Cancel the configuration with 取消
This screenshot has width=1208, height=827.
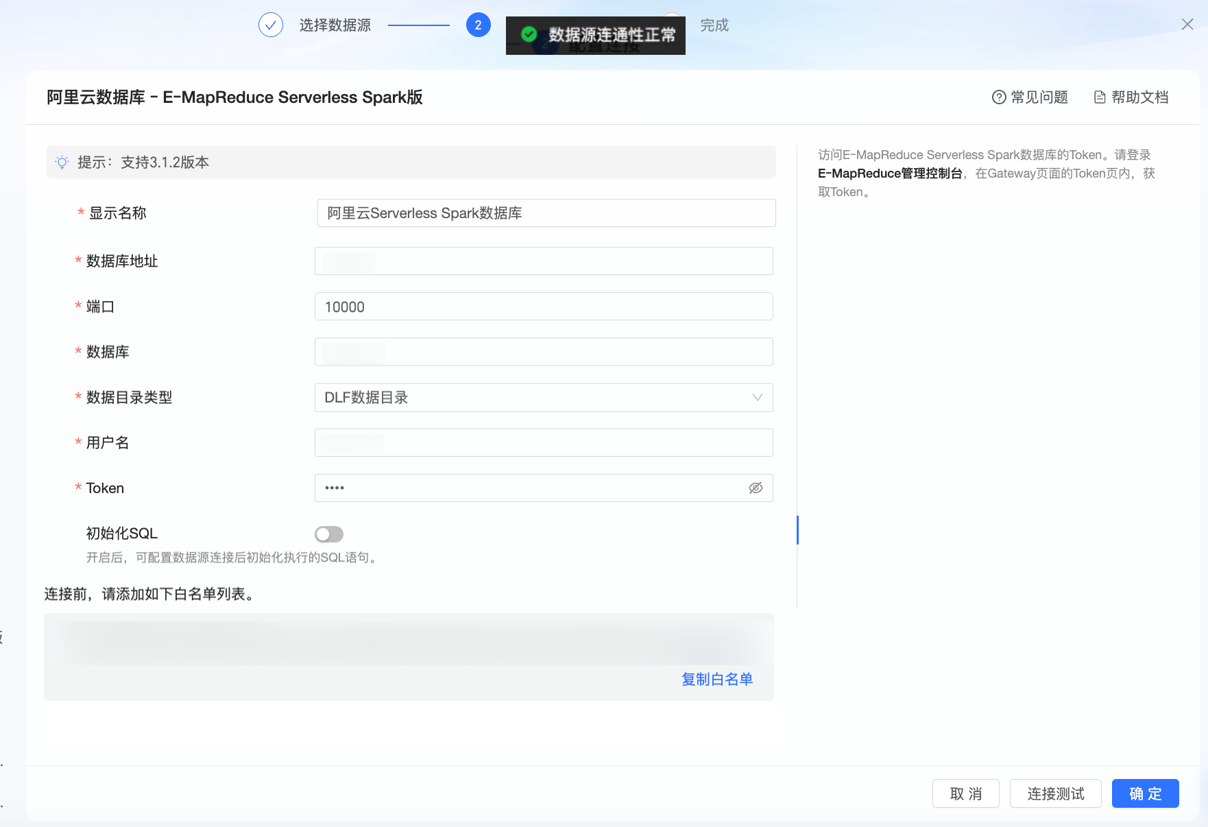pos(965,793)
